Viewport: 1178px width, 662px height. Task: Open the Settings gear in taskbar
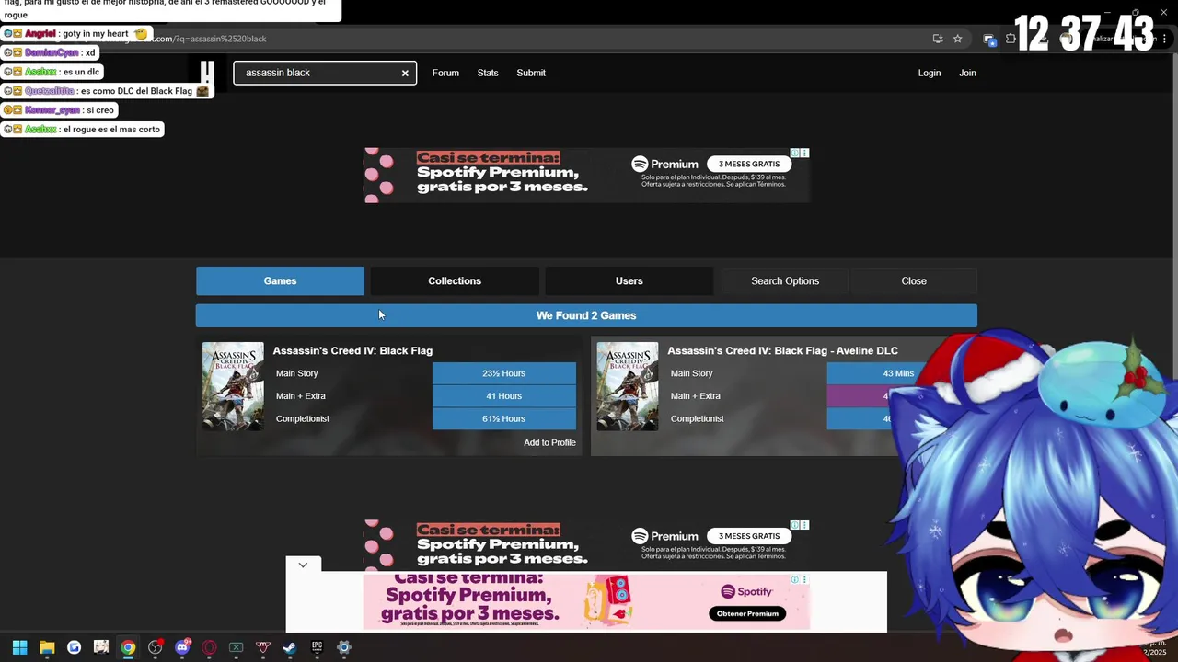pyautogui.click(x=344, y=647)
